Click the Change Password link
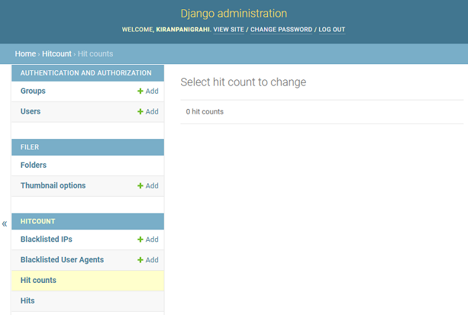Image resolution: width=468 pixels, height=315 pixels. click(x=281, y=29)
